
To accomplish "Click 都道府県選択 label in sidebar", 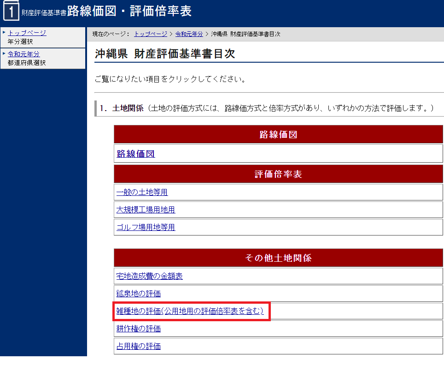I will pyautogui.click(x=27, y=63).
